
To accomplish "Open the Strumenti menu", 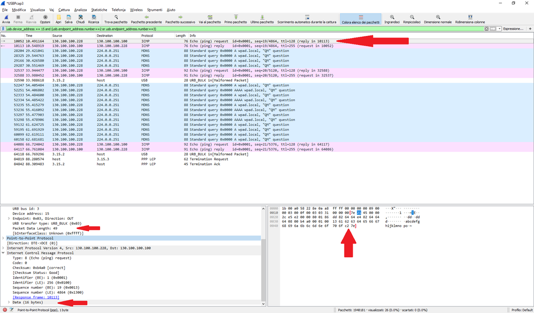I will click(x=155, y=10).
